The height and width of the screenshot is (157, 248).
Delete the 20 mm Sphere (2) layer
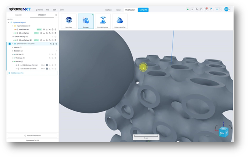(55, 40)
